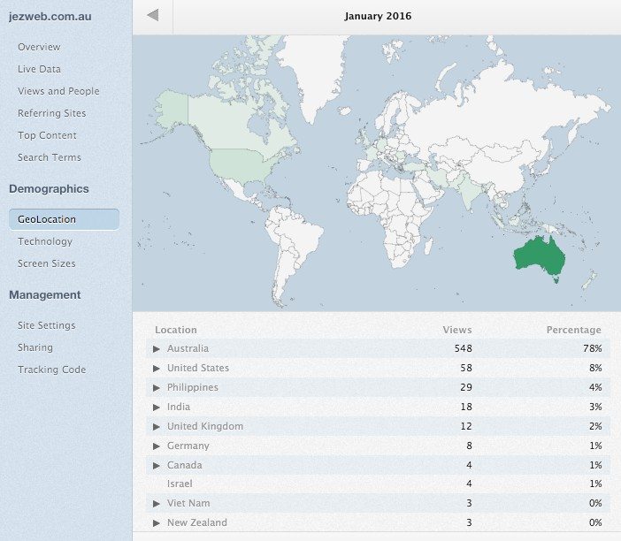
Task: Open Tracking Code under Management
Action: click(x=51, y=370)
